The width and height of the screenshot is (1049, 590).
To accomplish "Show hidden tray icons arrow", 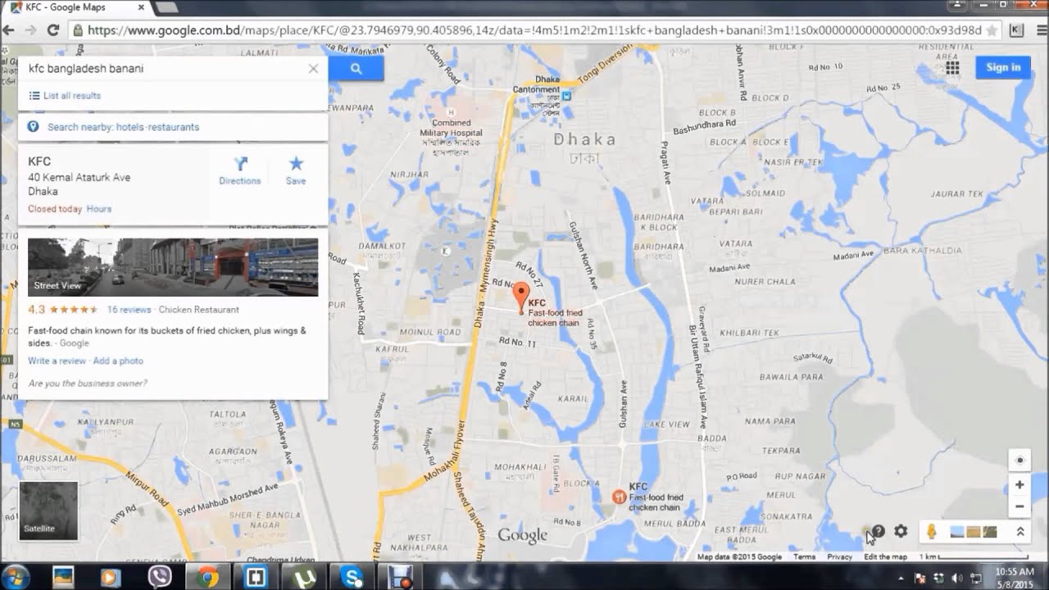I will coord(901,578).
